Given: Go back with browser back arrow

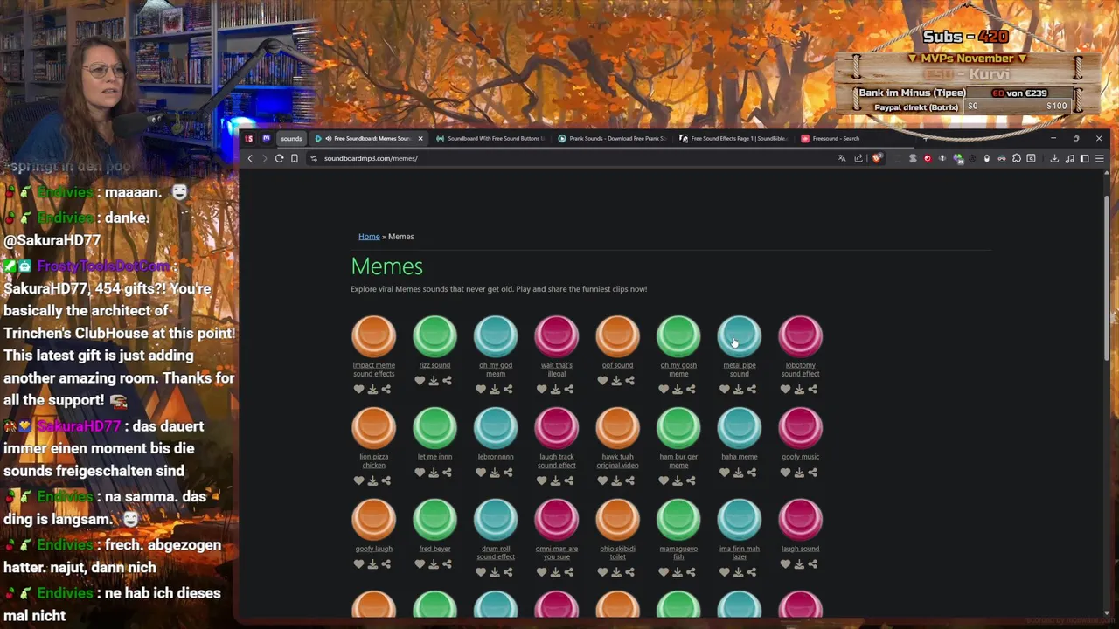Looking at the screenshot, I should (250, 158).
